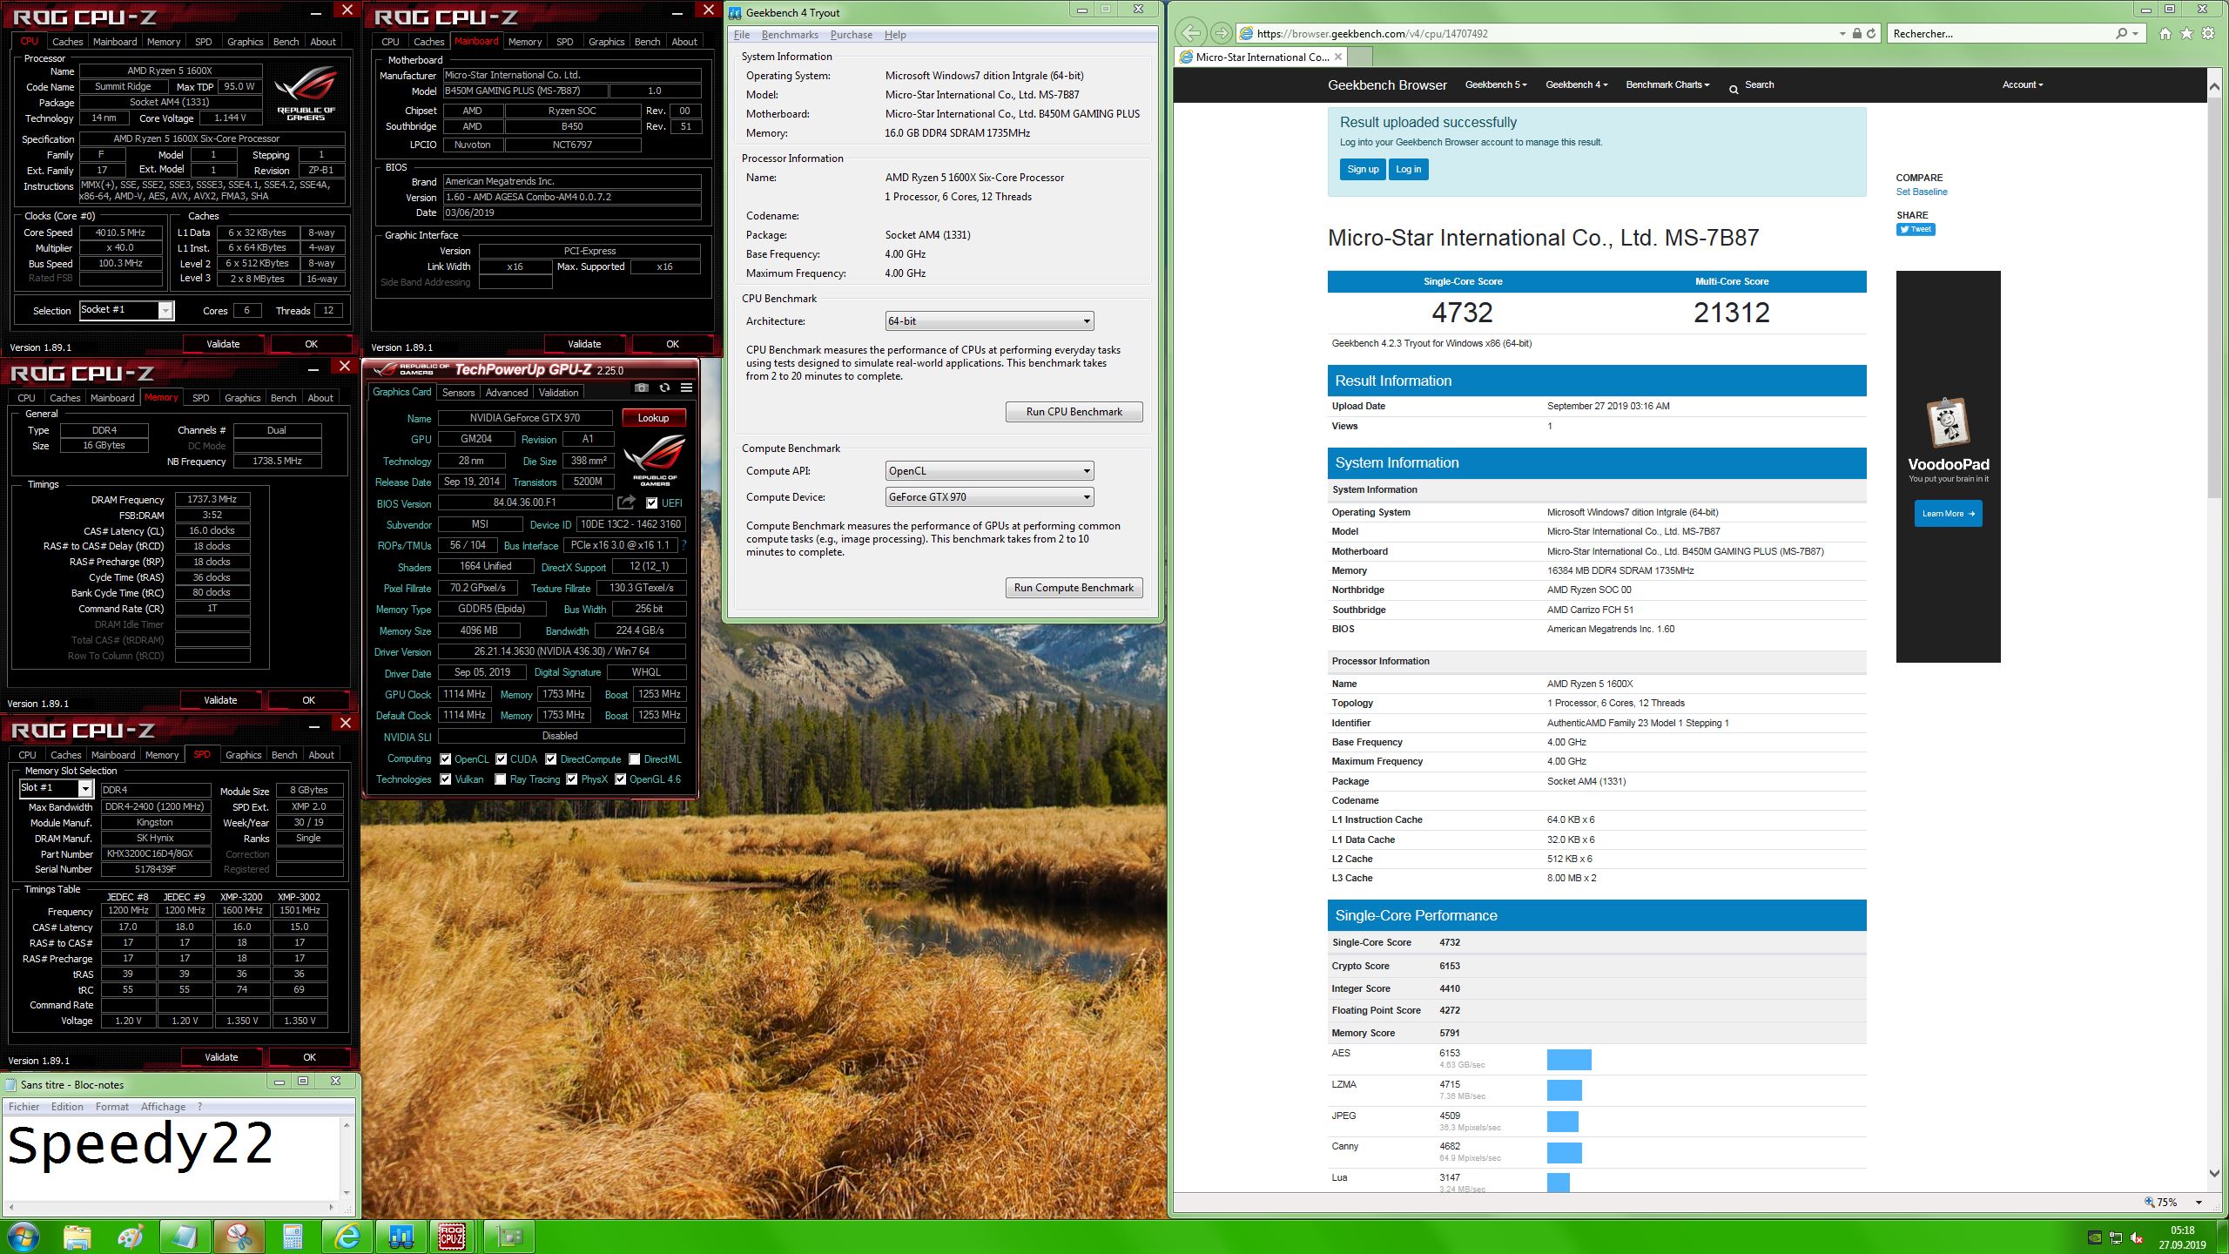Click the Set Baseline link
The height and width of the screenshot is (1254, 2229).
tap(1922, 192)
